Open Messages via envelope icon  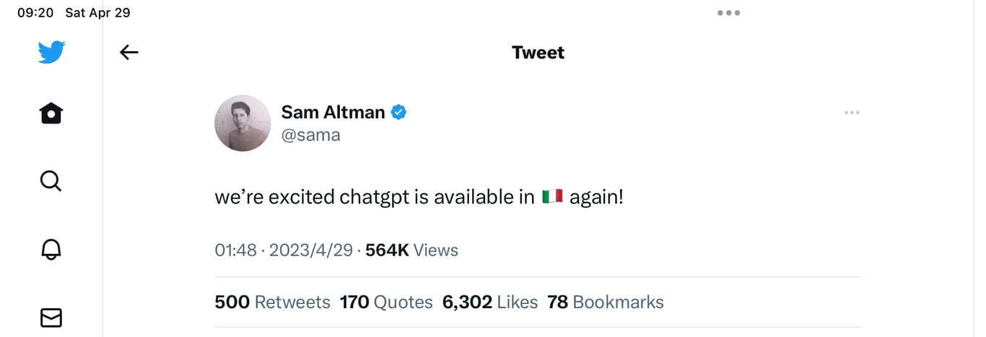(51, 318)
